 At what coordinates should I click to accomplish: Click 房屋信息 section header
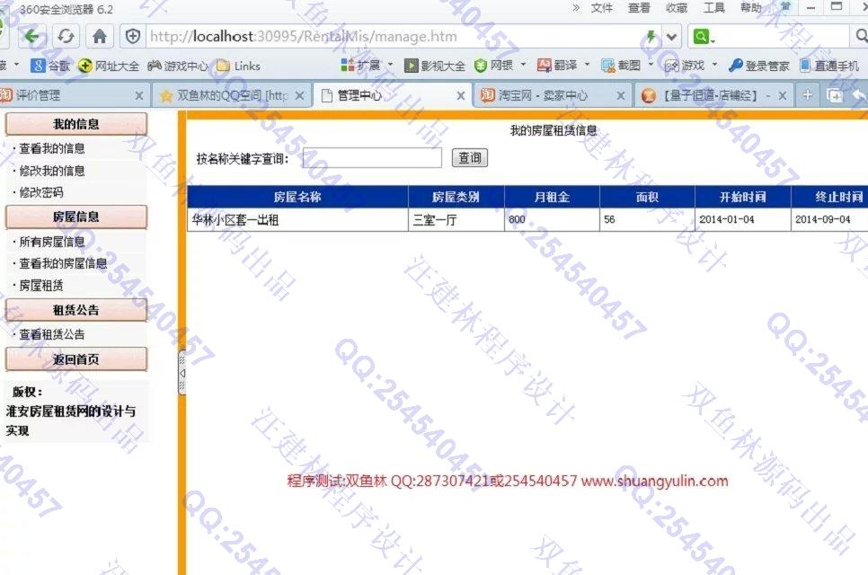[76, 217]
